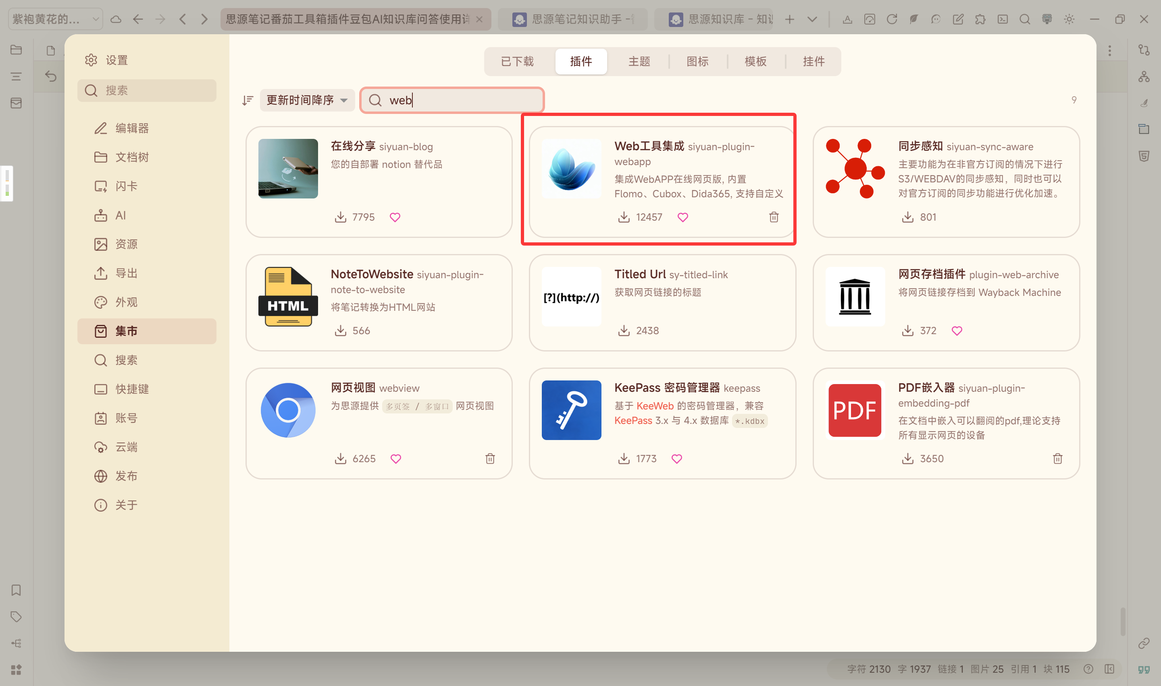Open the bookmark panel in left dock

16,590
